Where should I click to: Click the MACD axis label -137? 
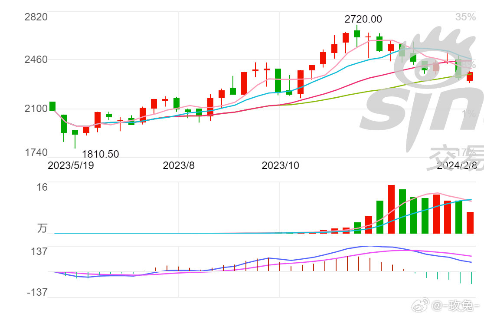coord(37,292)
